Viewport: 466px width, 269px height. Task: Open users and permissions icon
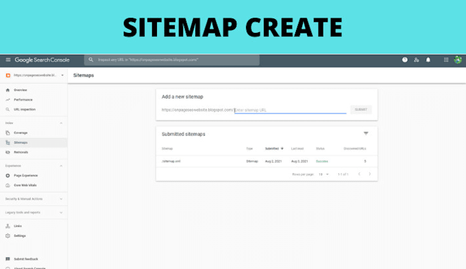point(417,60)
